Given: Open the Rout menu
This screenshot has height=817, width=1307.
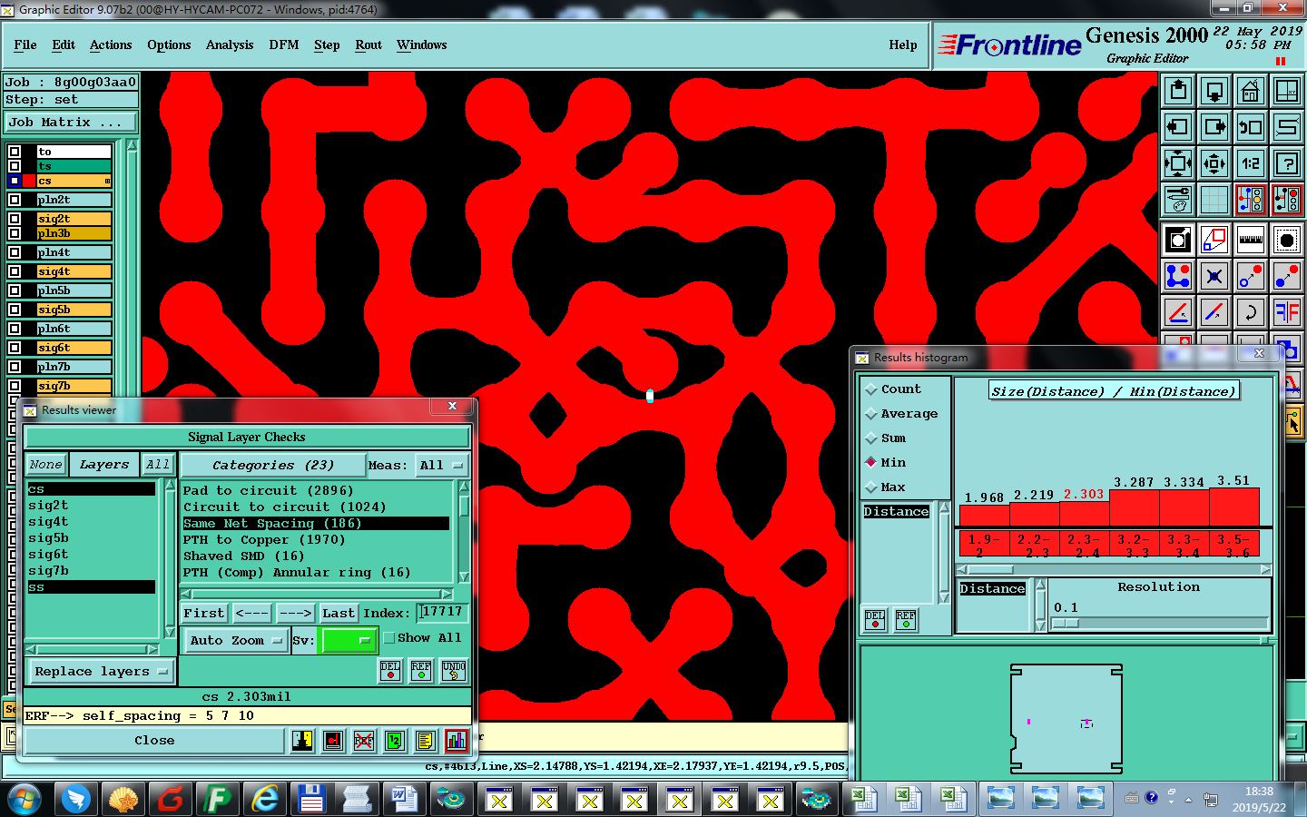Looking at the screenshot, I should (369, 44).
